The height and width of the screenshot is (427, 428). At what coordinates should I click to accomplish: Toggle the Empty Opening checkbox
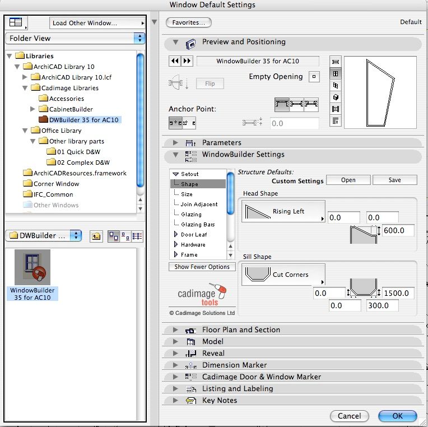[314, 77]
